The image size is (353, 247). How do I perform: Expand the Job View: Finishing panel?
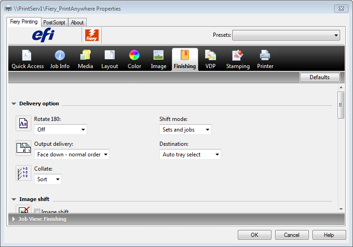click(14, 219)
